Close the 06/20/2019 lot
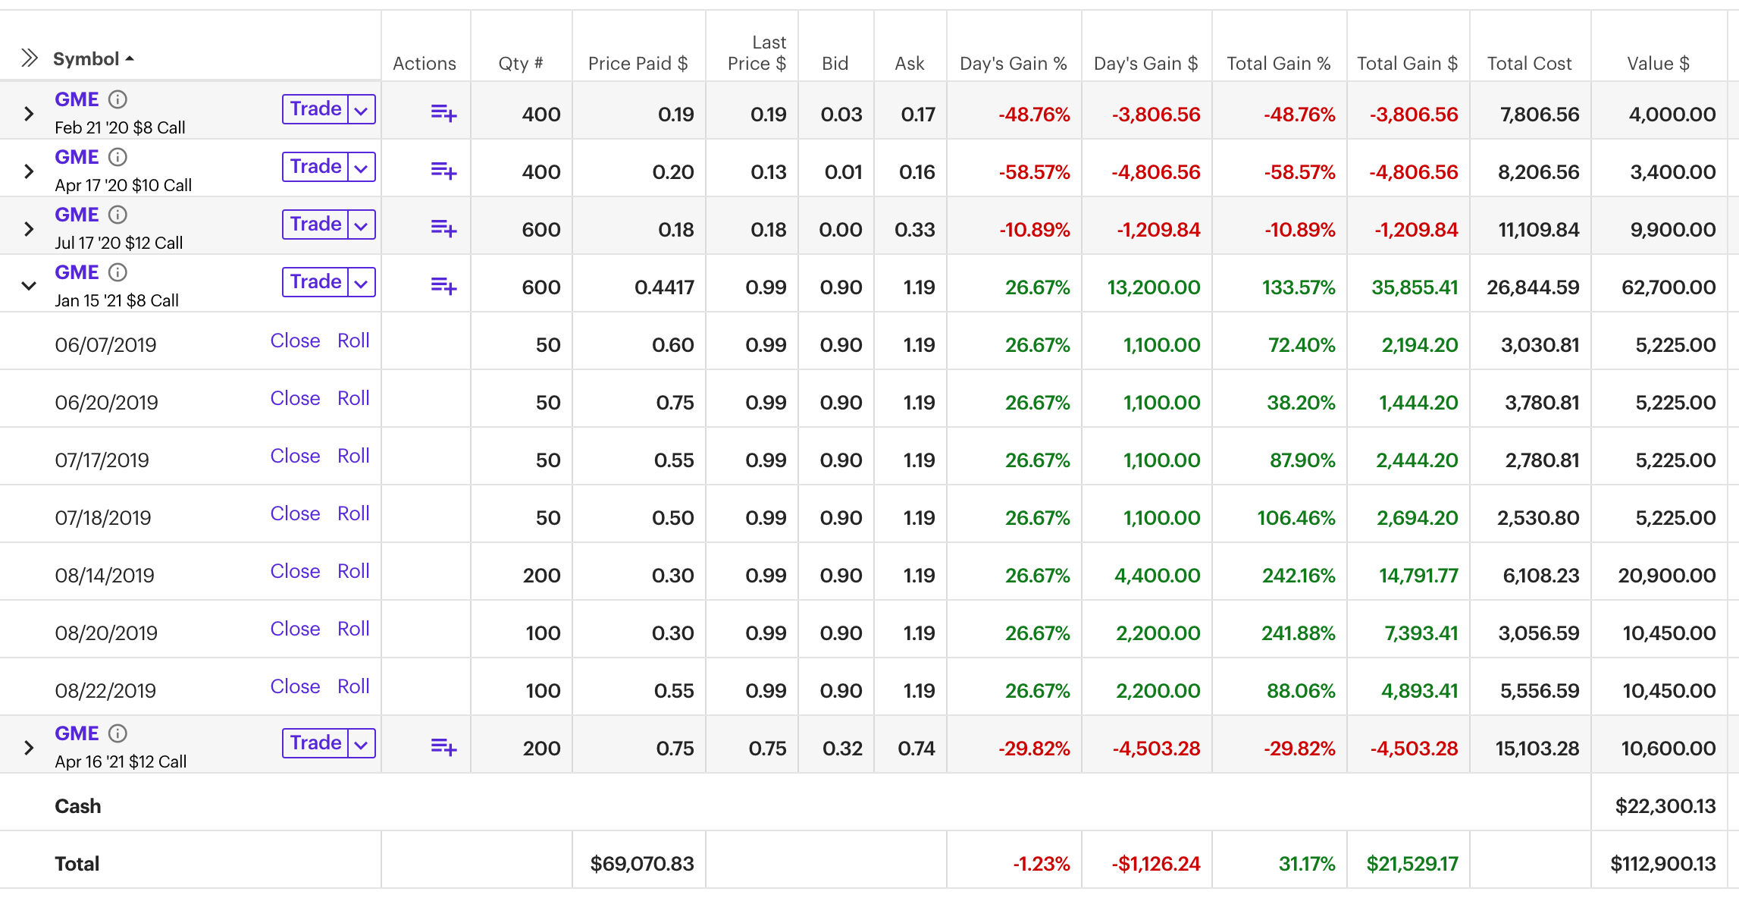 (x=295, y=398)
